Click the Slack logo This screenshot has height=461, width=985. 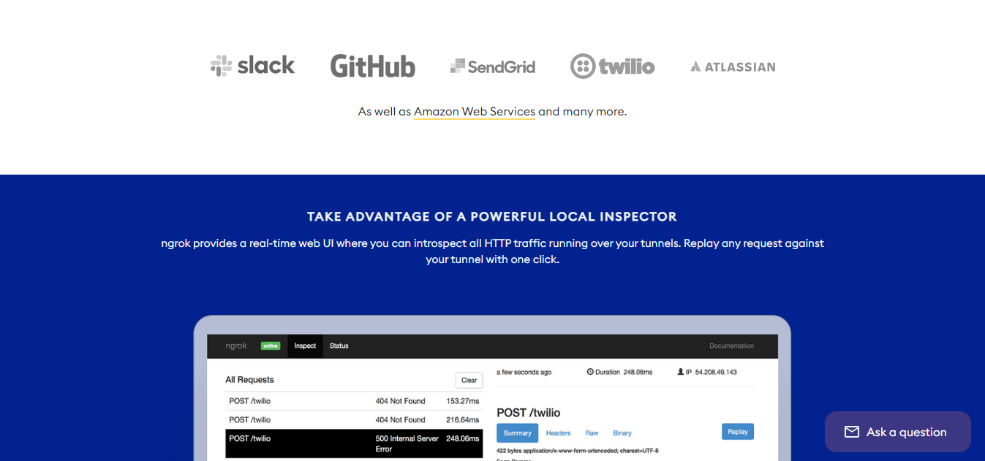[253, 66]
